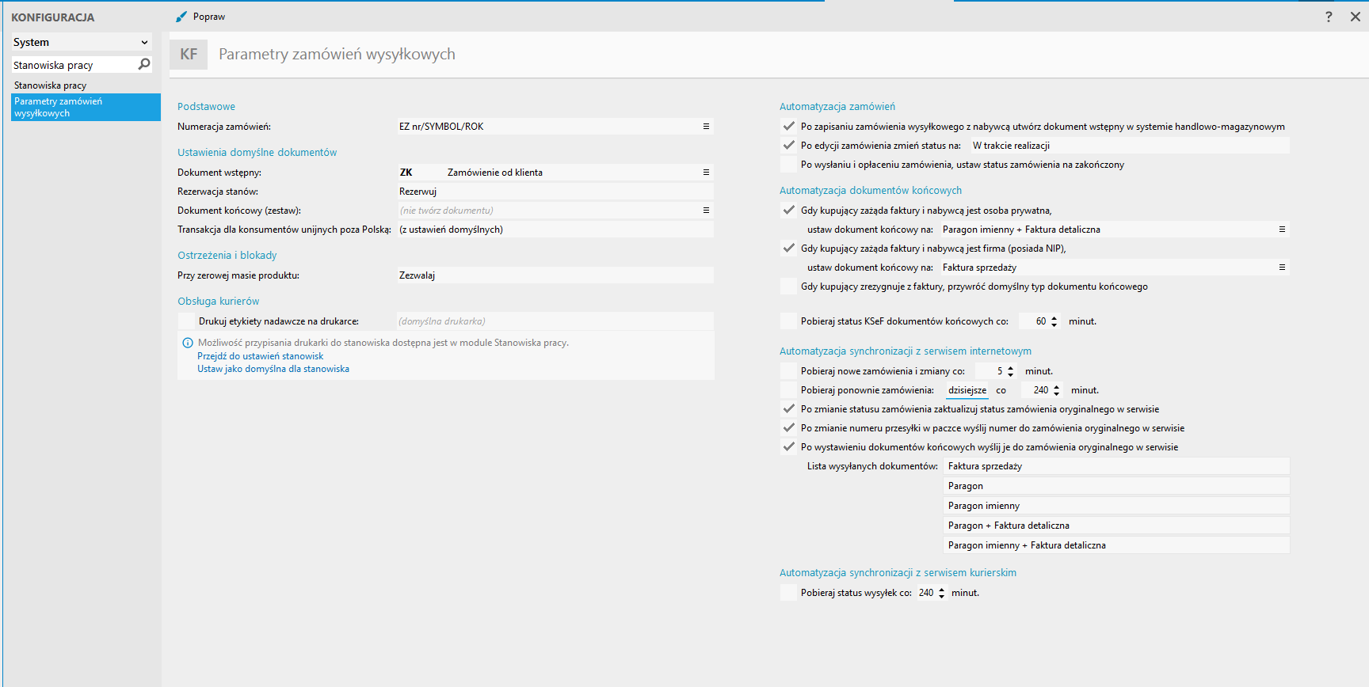Toggle Pobieraj status KSeF dokumentów końcowych checkbox
The image size is (1369, 687).
point(788,321)
